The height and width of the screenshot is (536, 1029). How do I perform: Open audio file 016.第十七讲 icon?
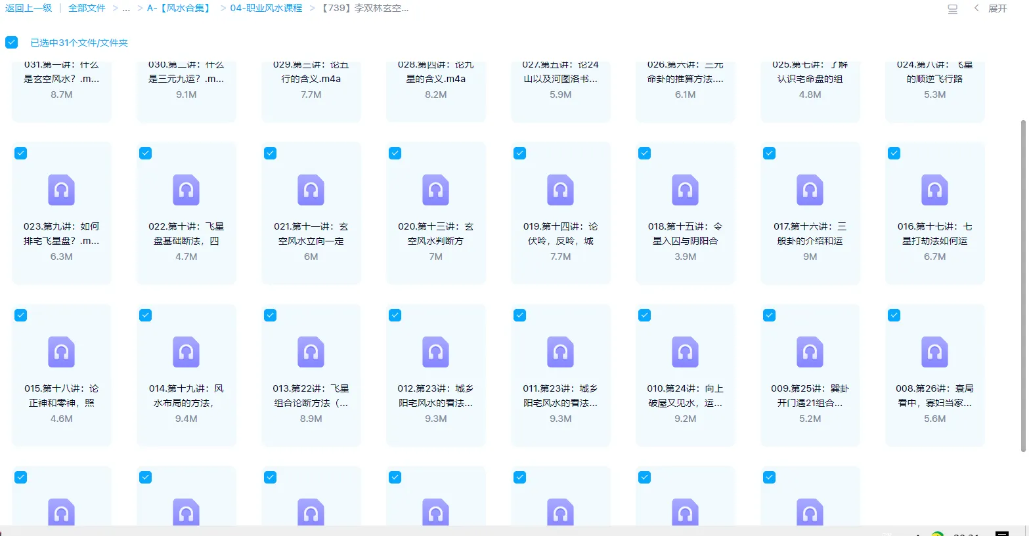coord(934,190)
